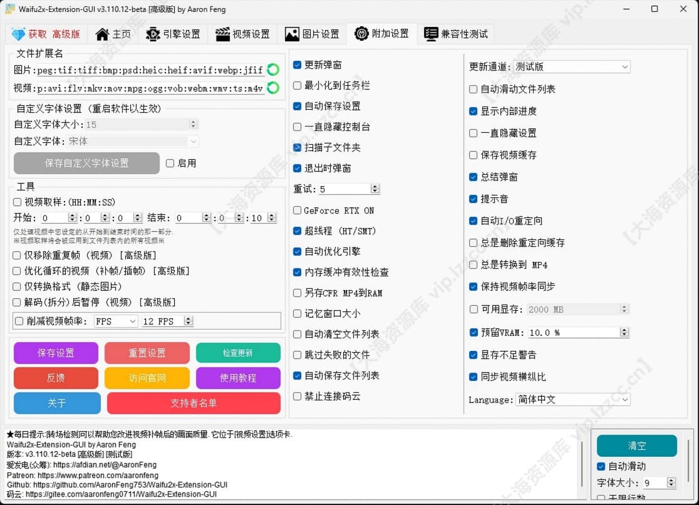The width and height of the screenshot is (699, 505).
Task: Click the 视频 file extensions field
Action: click(150, 88)
